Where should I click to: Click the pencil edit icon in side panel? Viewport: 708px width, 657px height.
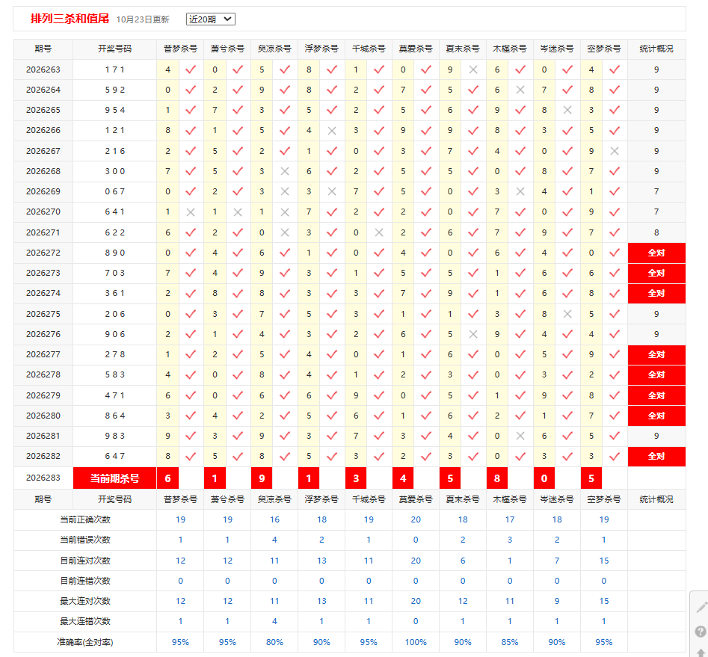pyautogui.click(x=701, y=608)
